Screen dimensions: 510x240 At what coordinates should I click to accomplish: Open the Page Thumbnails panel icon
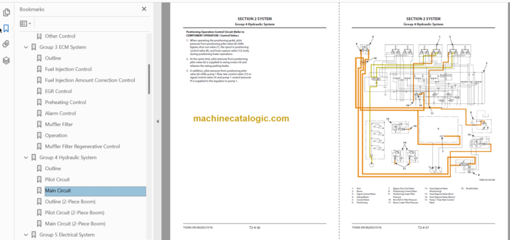click(6, 13)
